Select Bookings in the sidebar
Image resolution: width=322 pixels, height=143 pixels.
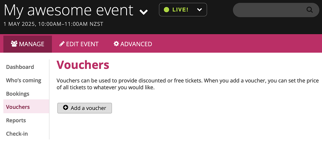click(x=18, y=94)
